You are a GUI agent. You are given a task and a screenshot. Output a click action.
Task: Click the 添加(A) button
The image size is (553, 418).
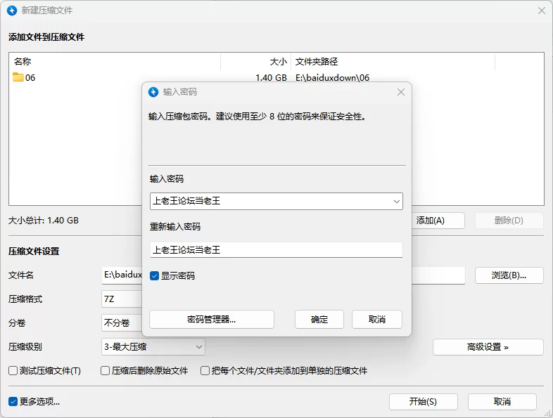point(438,221)
